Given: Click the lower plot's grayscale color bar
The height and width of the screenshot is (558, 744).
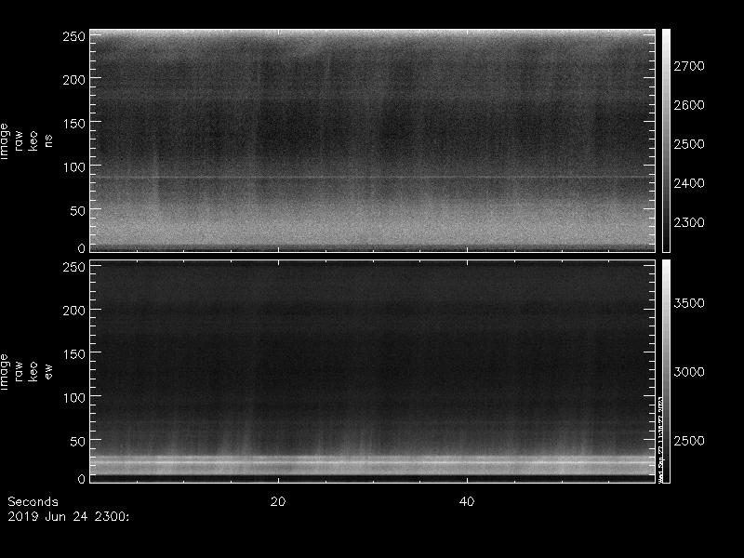Looking at the screenshot, I should pos(666,371).
